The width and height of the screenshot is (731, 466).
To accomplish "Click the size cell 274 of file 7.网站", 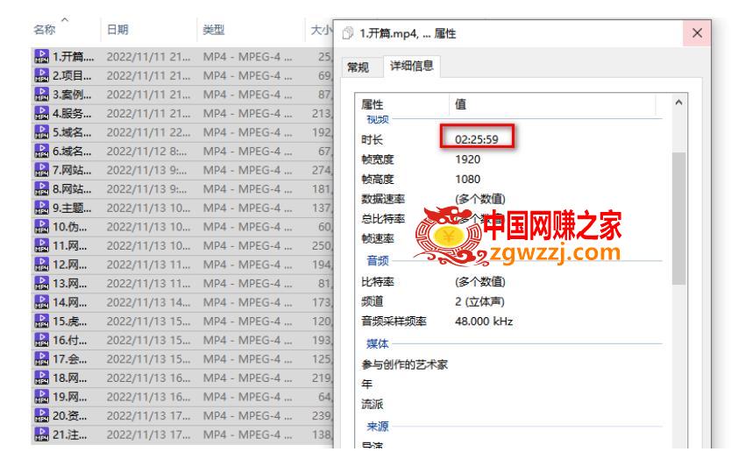I will (322, 170).
